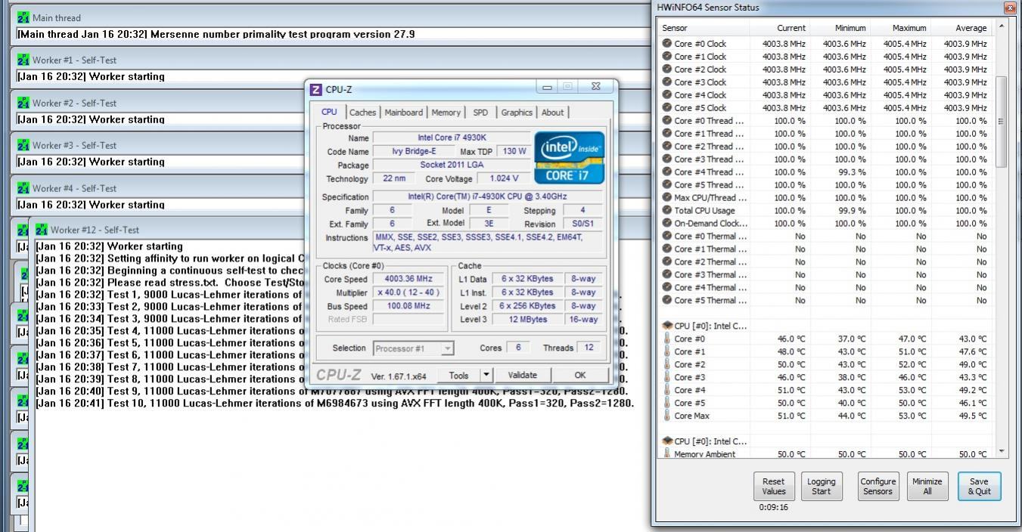
Task: Click the Save & Quit button
Action: point(979,486)
